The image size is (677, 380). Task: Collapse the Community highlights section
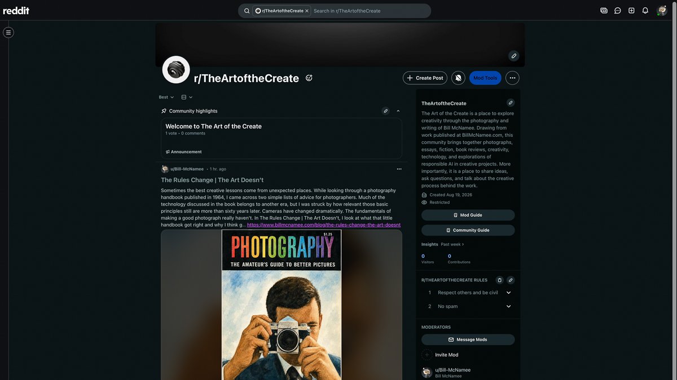coord(398,111)
